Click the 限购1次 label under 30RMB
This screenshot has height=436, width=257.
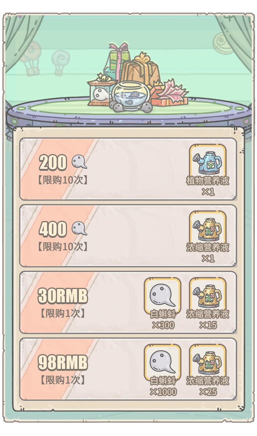click(63, 313)
